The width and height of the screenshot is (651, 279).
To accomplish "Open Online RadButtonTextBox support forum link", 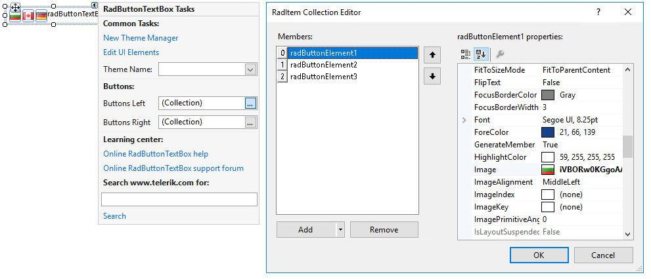I will [173, 168].
